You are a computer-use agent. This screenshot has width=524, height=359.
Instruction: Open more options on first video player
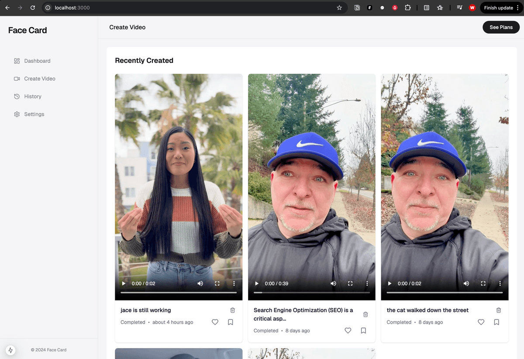[234, 283]
